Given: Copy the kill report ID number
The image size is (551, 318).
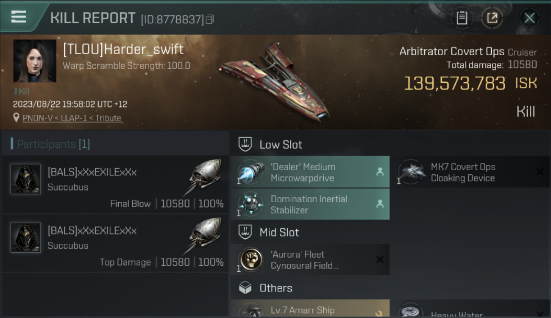Looking at the screenshot, I should (210, 20).
